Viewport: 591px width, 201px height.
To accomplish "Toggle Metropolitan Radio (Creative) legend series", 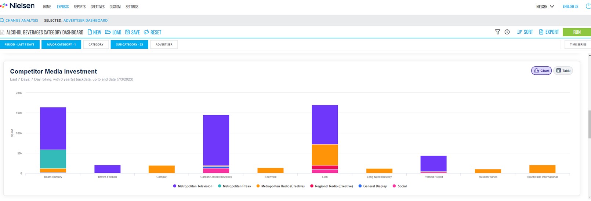I will pos(280,186).
